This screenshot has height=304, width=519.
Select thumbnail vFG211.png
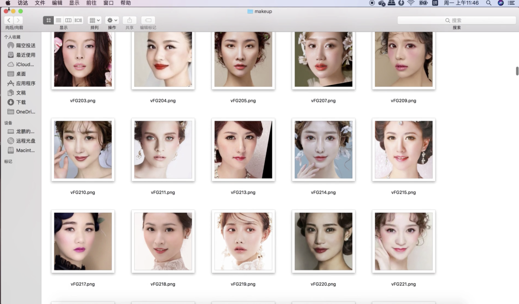(163, 149)
